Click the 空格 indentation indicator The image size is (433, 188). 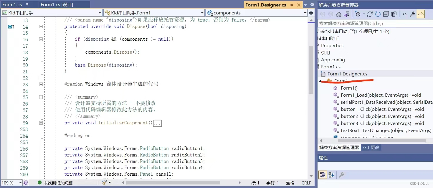pos(290,183)
